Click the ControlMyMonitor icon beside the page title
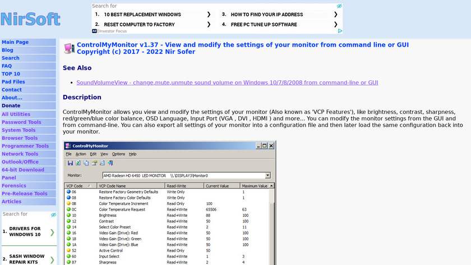This screenshot has width=471, height=265. 68,48
